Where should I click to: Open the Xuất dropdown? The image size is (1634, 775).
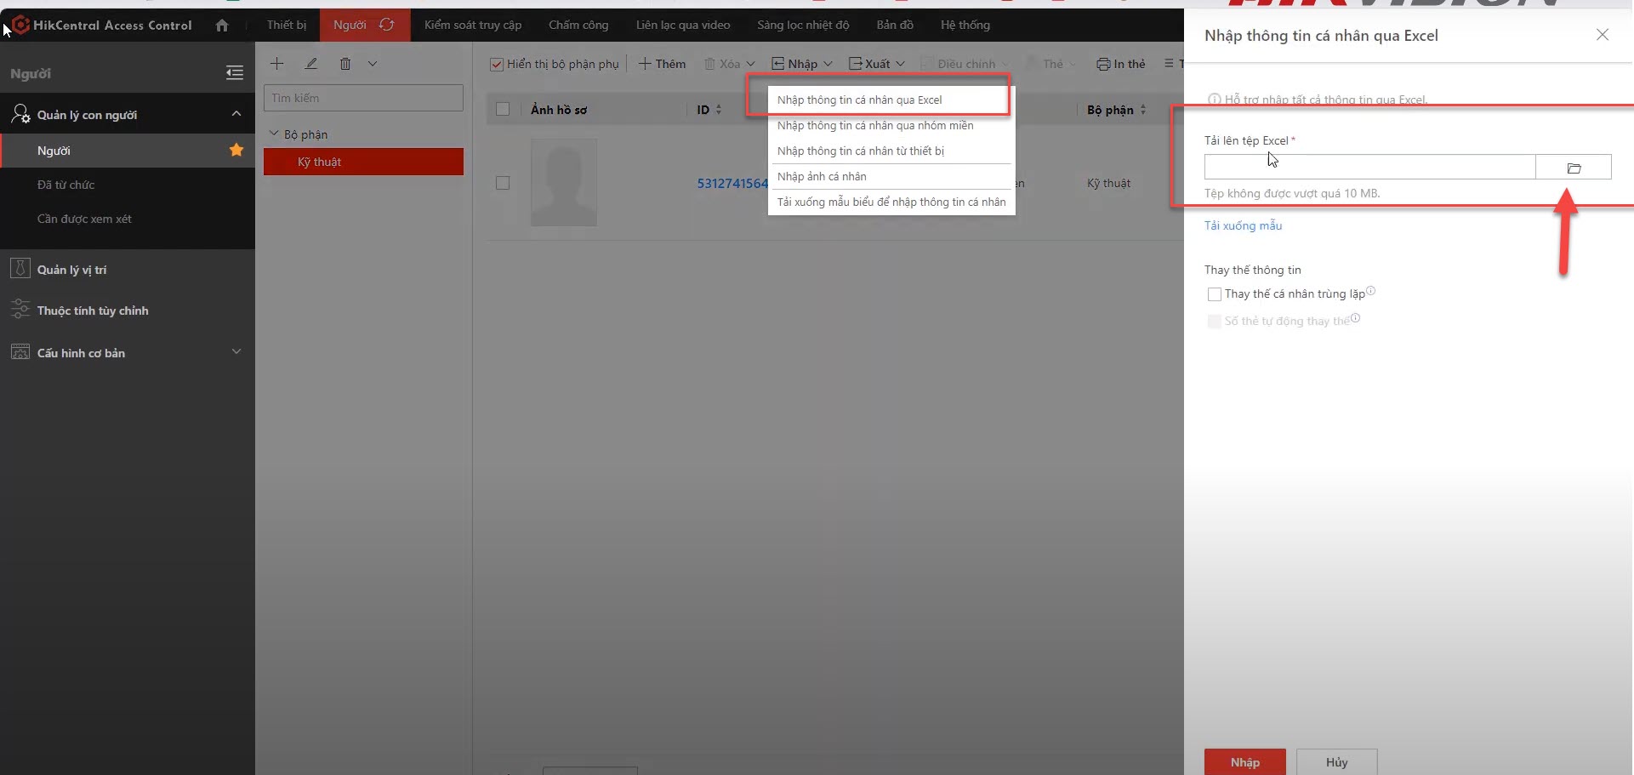coord(877,64)
